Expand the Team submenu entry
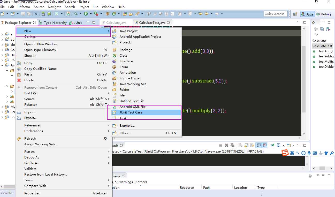Screen dimensions: 335x197 pos(64,180)
